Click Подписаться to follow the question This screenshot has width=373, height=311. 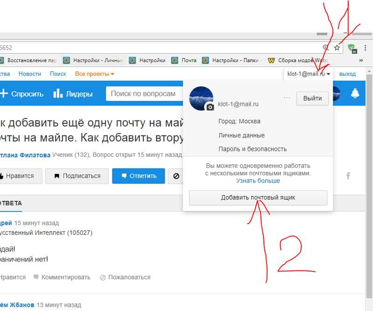click(x=77, y=176)
